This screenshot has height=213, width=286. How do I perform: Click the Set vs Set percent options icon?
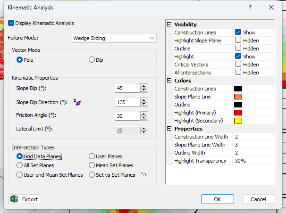144,174
